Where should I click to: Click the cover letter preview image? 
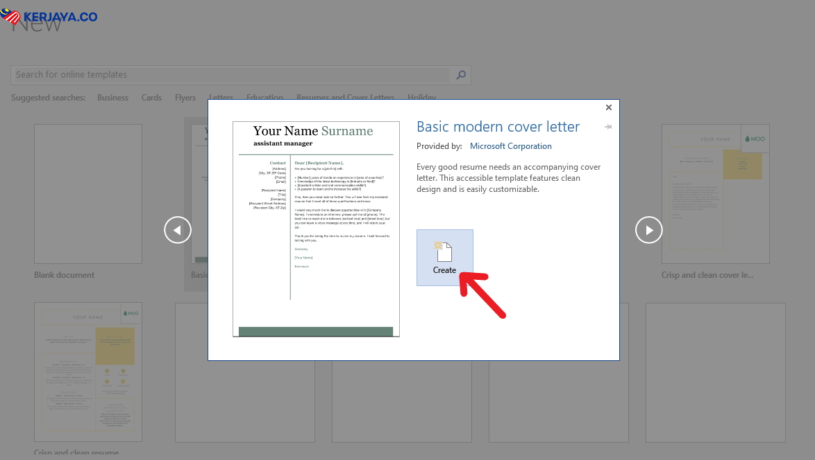[316, 229]
